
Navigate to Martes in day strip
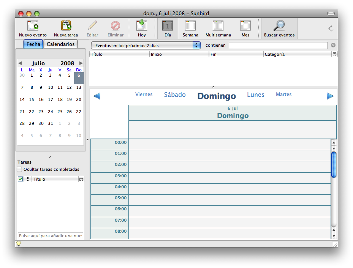[284, 95]
